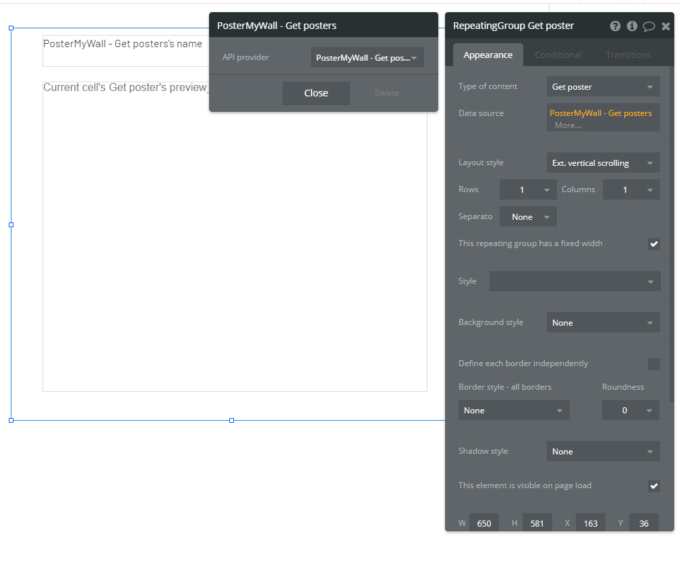Open the Style dropdown
This screenshot has height=563, width=679.
[x=574, y=281]
